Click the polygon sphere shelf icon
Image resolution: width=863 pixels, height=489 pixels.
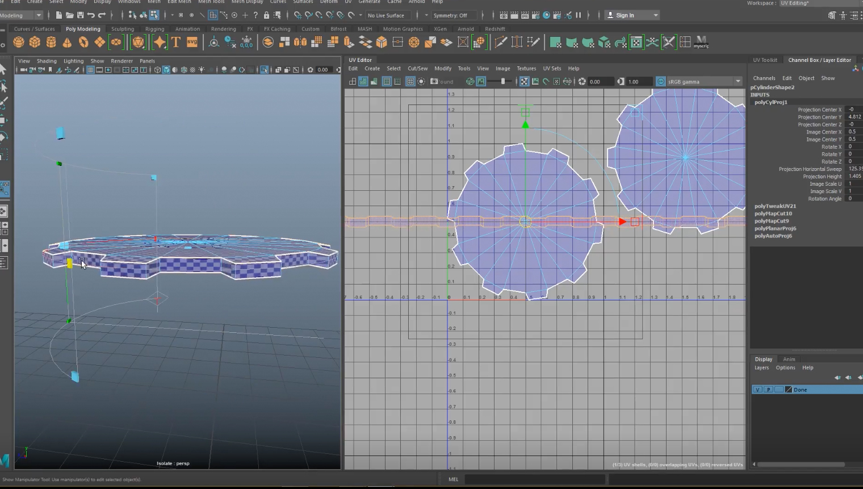point(19,42)
